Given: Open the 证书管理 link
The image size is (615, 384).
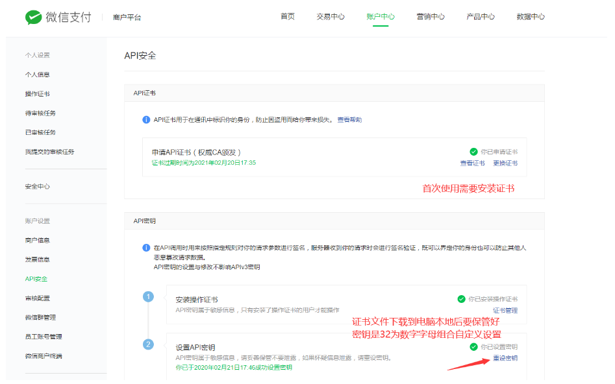Looking at the screenshot, I should click(505, 310).
